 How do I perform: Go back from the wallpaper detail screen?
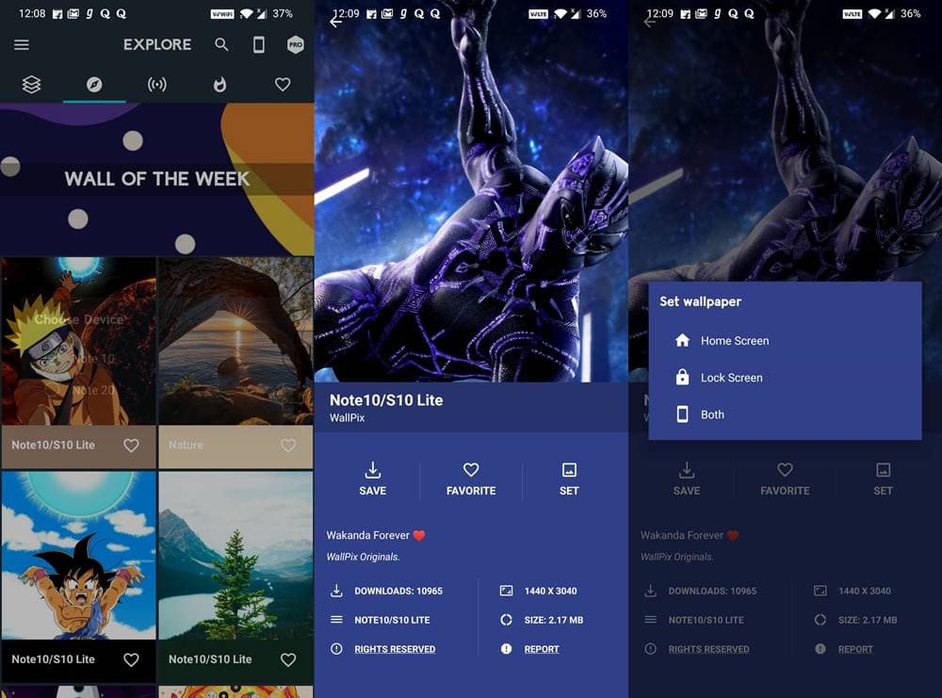[336, 23]
